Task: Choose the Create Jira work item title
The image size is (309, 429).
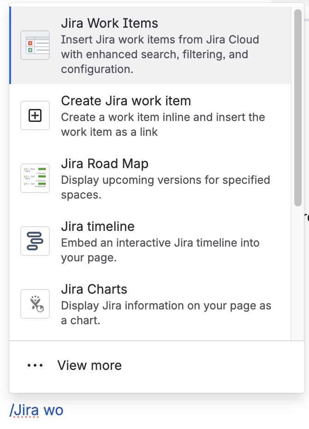Action: [126, 101]
